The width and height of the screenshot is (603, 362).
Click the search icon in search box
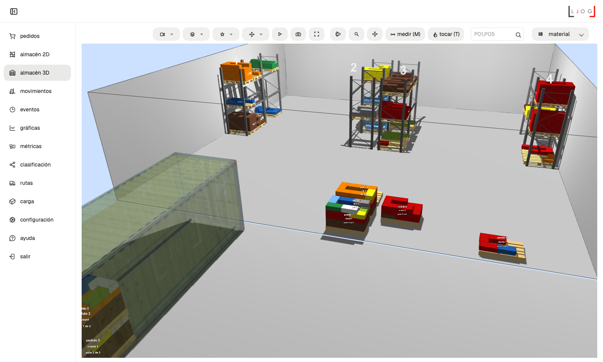518,34
